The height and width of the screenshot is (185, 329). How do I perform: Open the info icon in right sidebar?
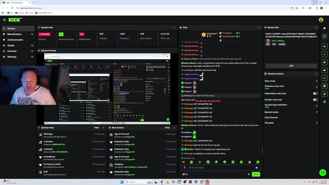(324, 28)
